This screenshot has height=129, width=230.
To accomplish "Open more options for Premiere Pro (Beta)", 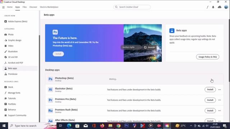I will coord(220,100).
